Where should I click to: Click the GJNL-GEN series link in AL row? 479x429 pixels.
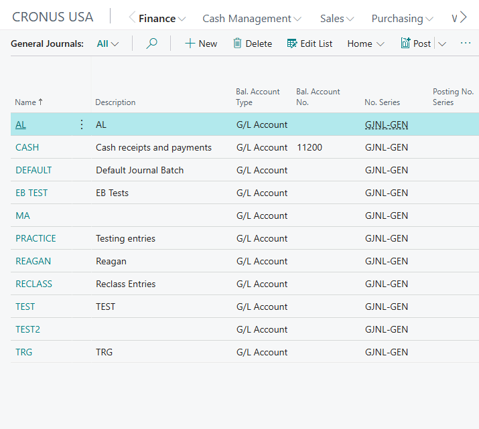click(387, 124)
